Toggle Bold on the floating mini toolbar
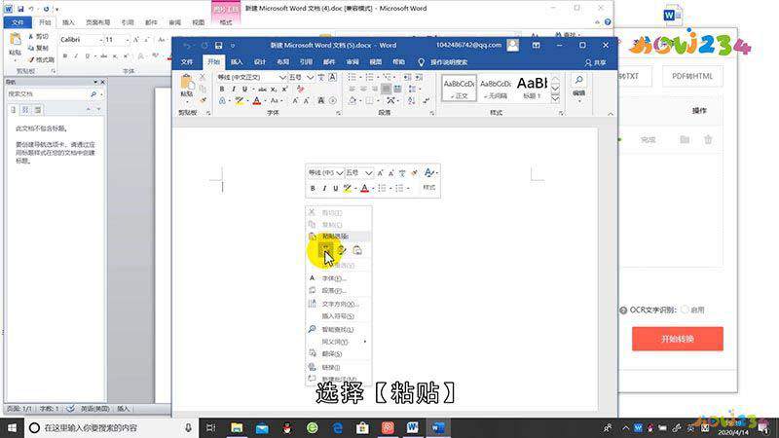Image resolution: width=779 pixels, height=438 pixels. [x=313, y=188]
